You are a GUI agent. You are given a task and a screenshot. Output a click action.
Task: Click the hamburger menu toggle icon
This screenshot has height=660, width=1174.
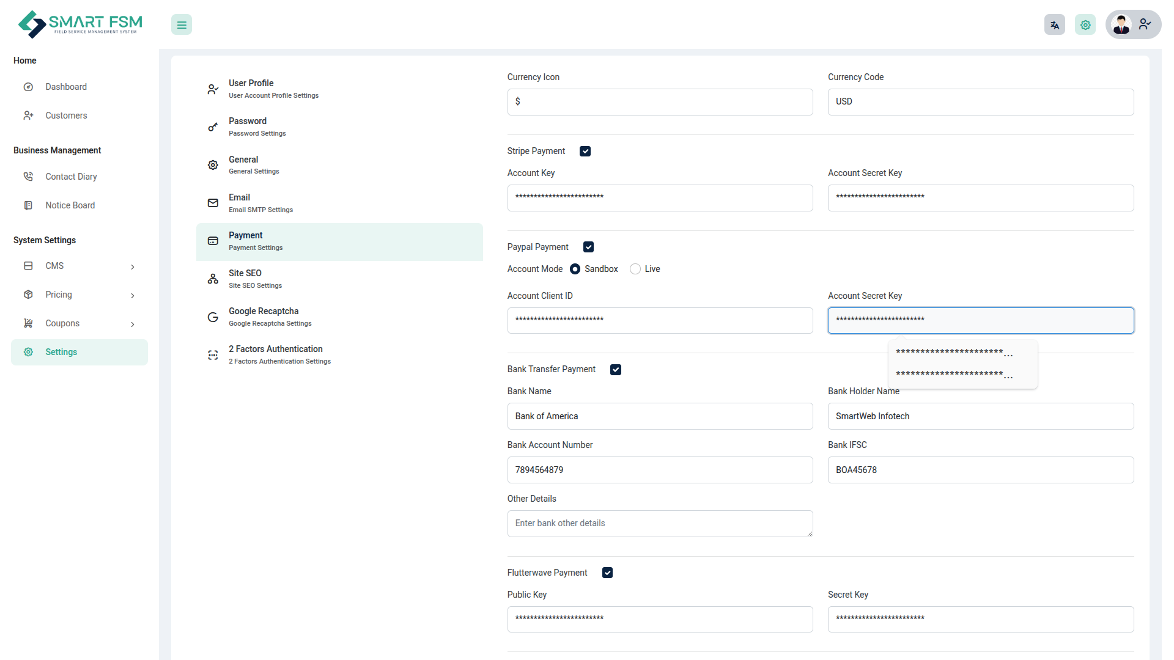tap(182, 25)
